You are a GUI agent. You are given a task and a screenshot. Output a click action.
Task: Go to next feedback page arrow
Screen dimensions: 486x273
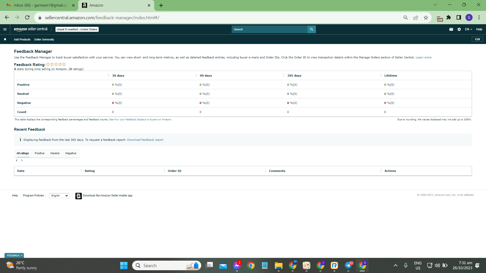(x=22, y=161)
